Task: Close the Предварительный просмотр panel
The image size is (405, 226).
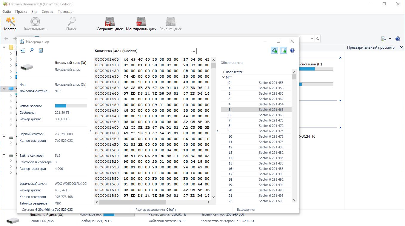Action: (401, 47)
